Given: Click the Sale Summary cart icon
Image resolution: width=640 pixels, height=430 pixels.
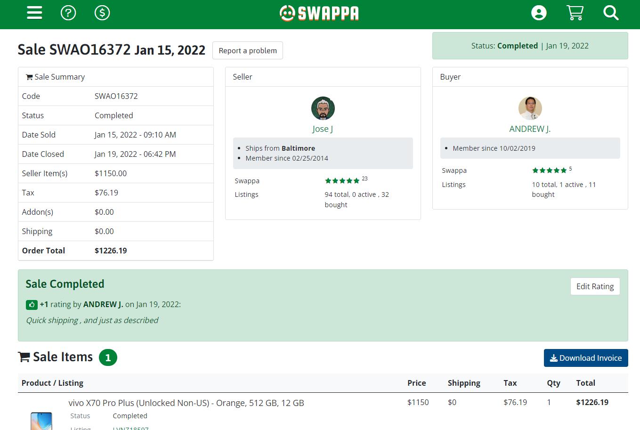Looking at the screenshot, I should [29, 77].
